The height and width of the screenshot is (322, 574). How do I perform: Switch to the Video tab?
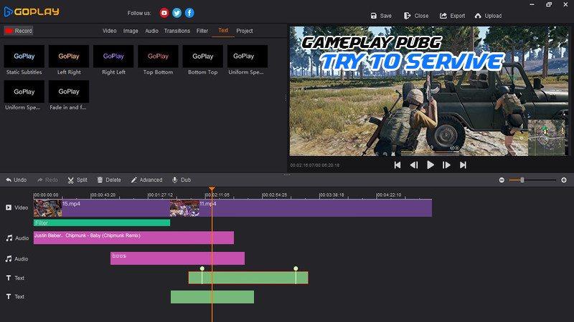pos(110,31)
